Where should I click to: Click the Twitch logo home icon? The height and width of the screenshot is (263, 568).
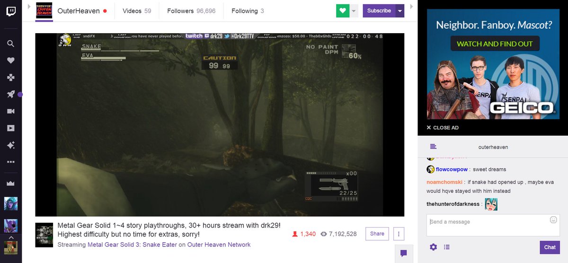click(x=10, y=11)
